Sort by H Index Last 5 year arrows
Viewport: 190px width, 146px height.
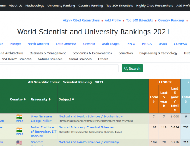tap(164, 106)
